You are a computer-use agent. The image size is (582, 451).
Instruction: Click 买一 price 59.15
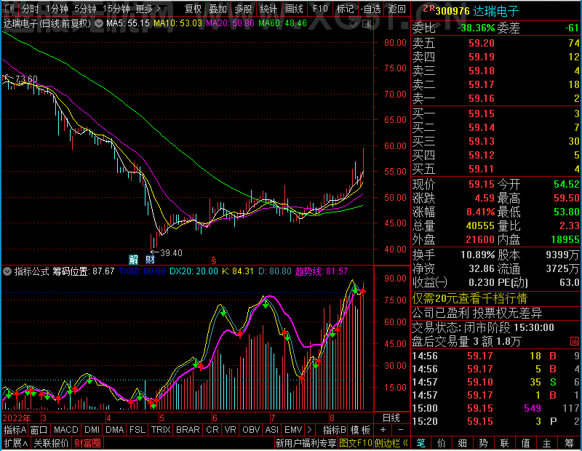[482, 113]
